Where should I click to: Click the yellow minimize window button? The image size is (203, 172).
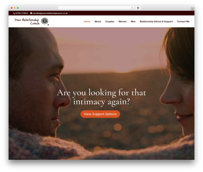15,8
